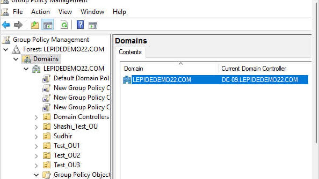Collapse the Group Policy Objects node

[36, 175]
